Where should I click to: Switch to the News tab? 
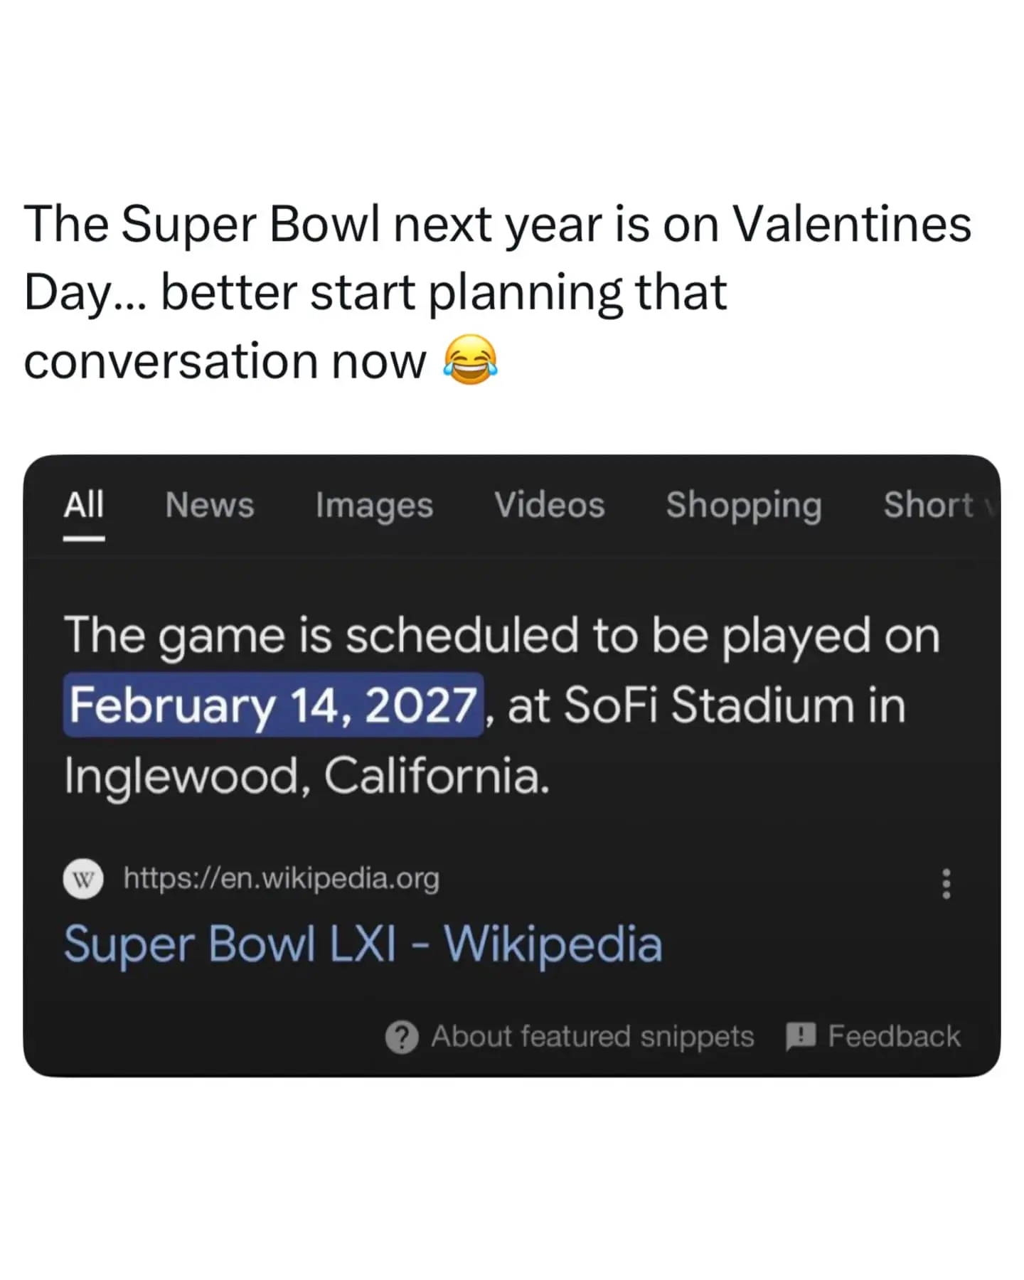click(209, 506)
